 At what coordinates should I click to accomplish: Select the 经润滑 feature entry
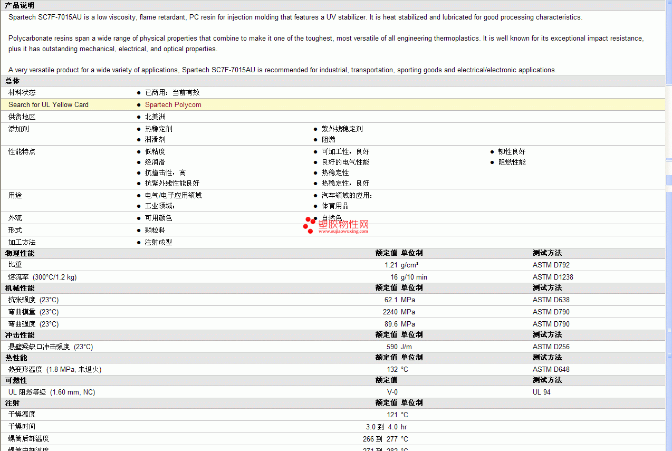[x=155, y=162]
